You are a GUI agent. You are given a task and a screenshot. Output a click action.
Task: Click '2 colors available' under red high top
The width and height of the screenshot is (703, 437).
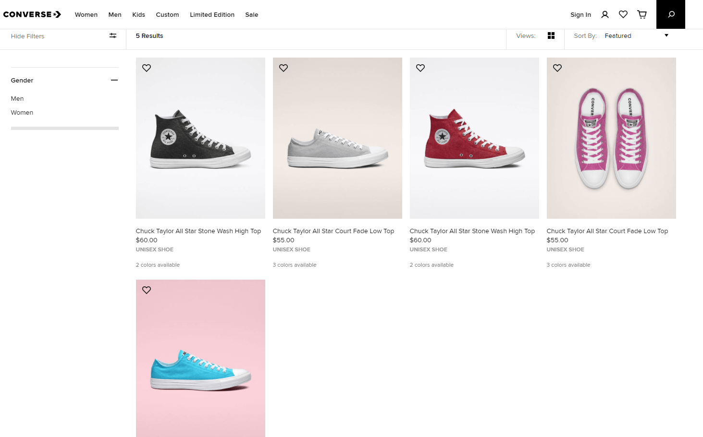click(432, 265)
